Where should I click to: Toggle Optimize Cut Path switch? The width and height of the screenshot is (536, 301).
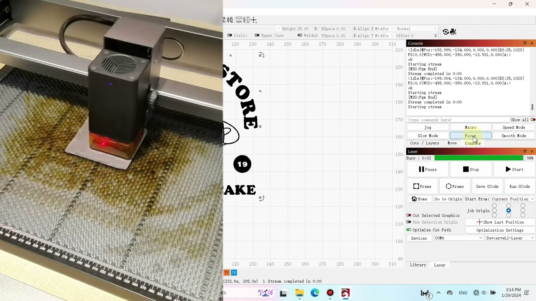pyautogui.click(x=409, y=230)
